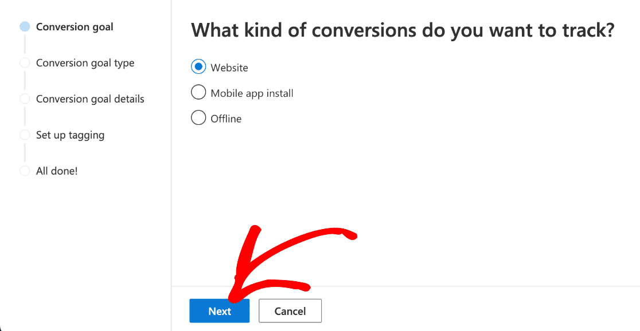Select the Offline conversion type
Viewport: 640px width, 331px height.
pos(226,118)
